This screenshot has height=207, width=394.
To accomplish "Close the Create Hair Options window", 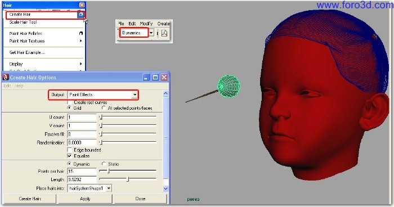I will point(164,78).
